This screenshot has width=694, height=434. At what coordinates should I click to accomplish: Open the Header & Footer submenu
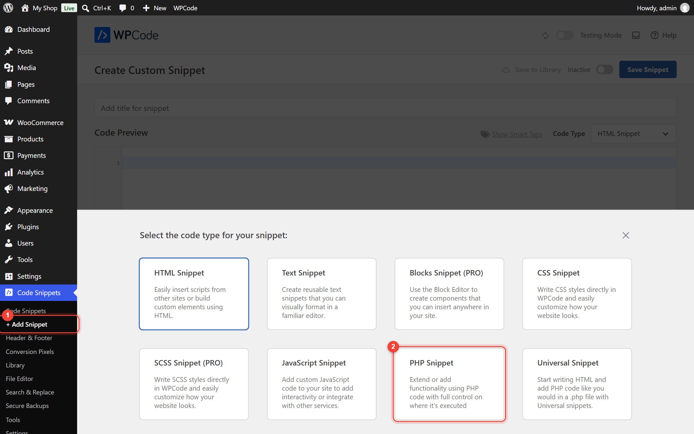tap(29, 338)
